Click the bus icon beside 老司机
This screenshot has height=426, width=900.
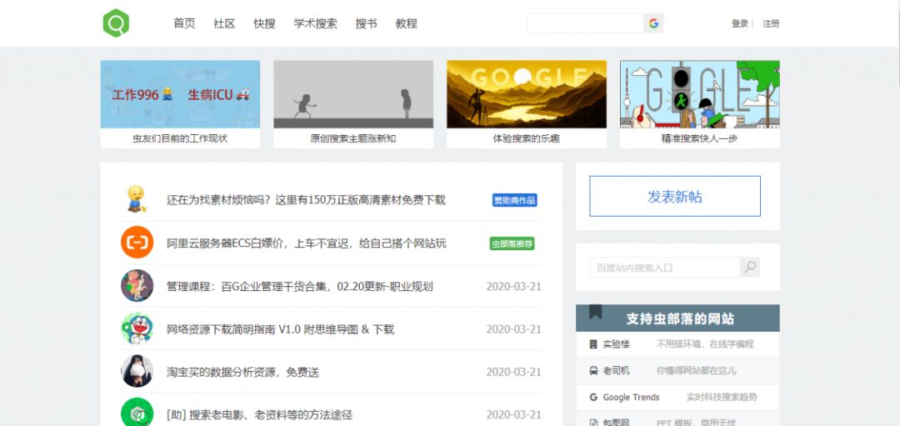point(593,371)
